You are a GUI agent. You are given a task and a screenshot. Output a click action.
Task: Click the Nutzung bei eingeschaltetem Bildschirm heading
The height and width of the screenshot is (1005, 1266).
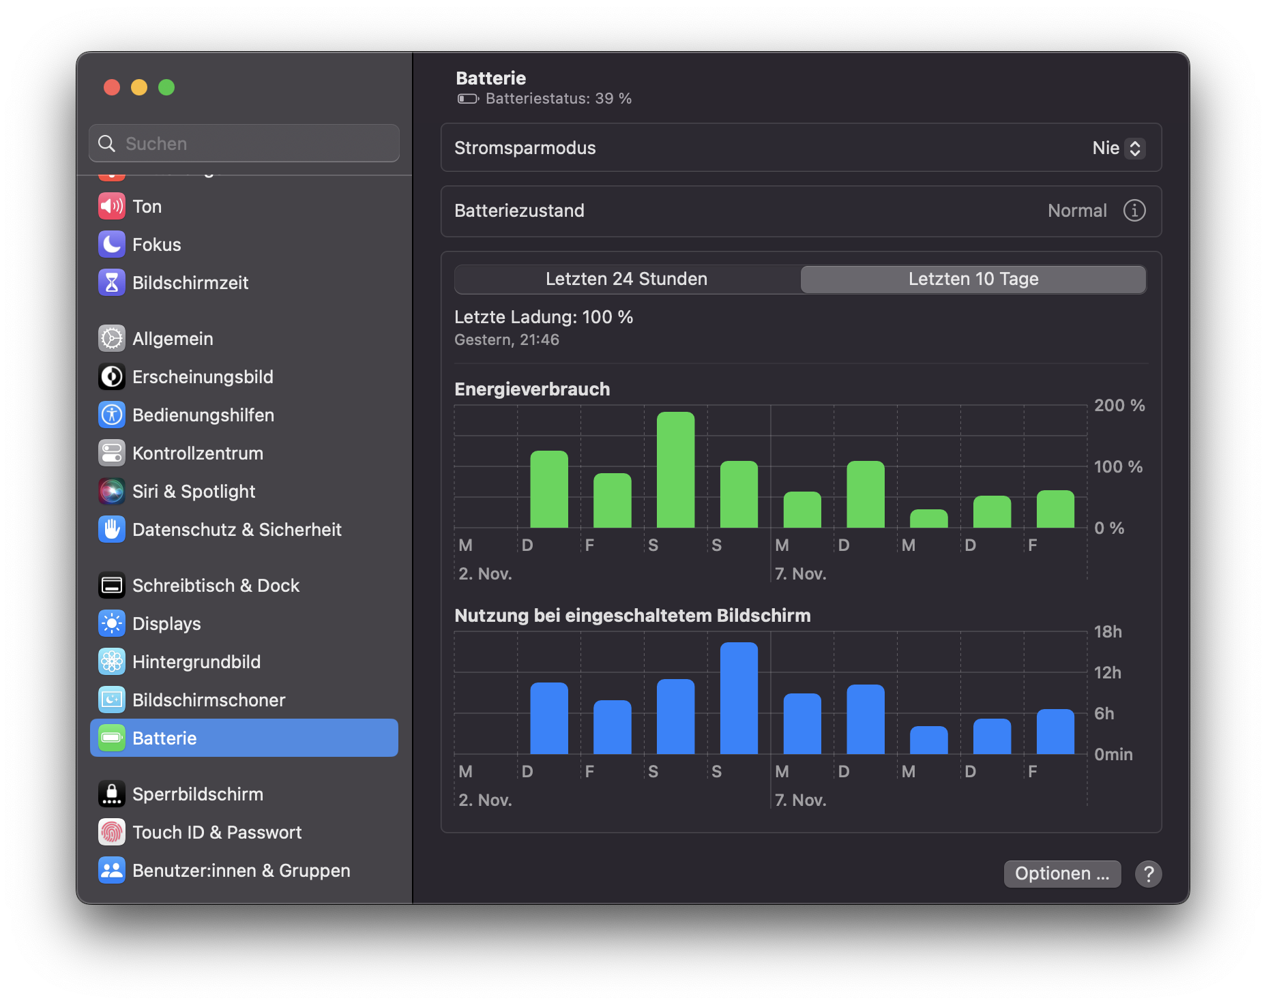coord(632,616)
